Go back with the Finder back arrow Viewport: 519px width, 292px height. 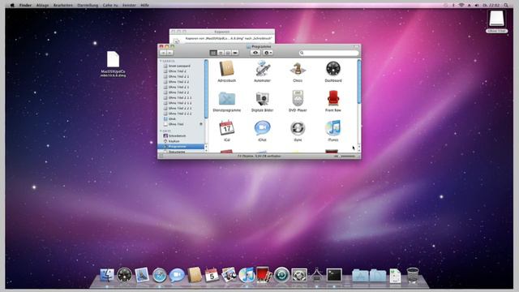[163, 53]
